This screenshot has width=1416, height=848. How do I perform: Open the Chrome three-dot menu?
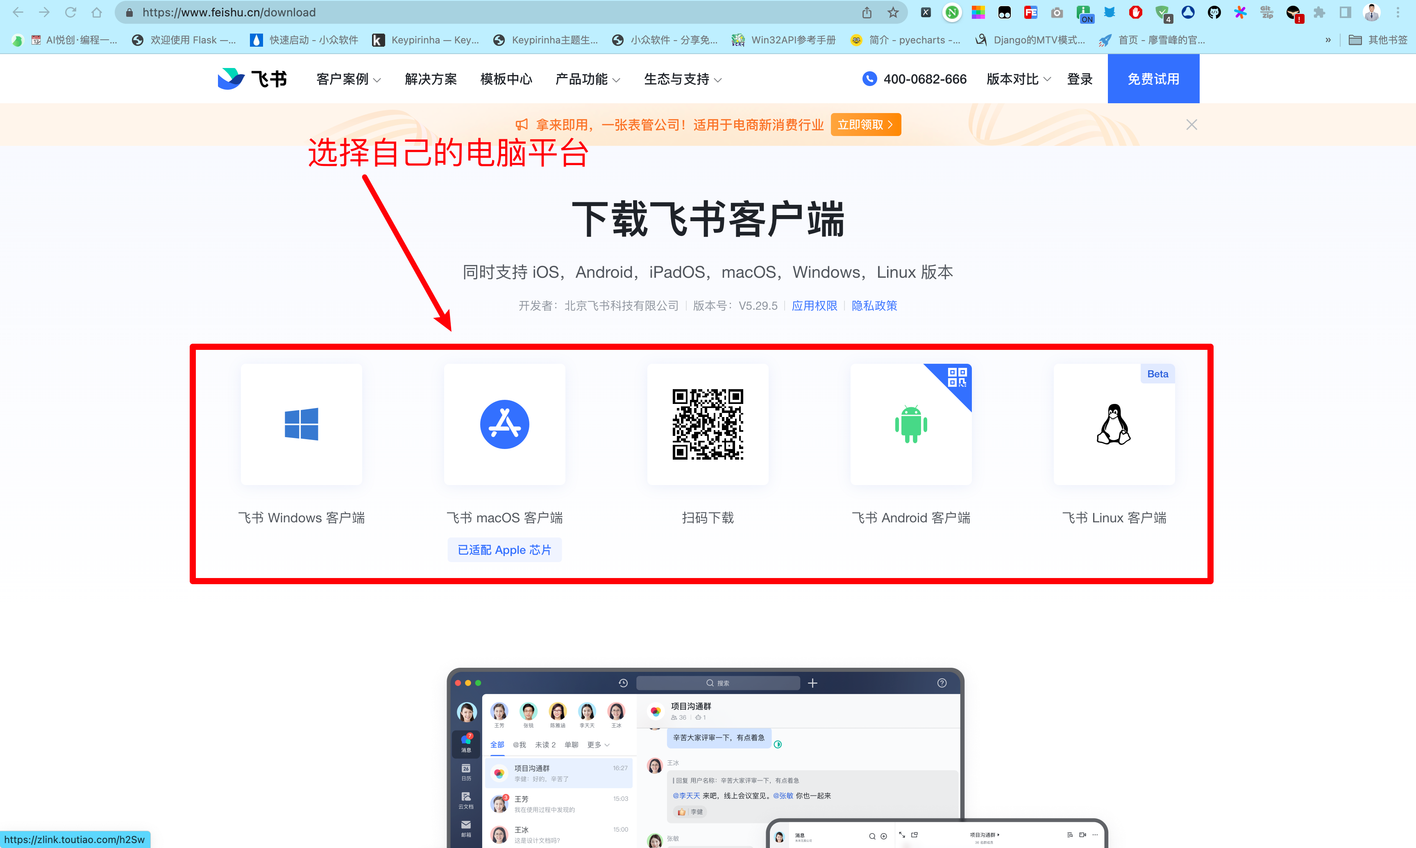point(1398,12)
